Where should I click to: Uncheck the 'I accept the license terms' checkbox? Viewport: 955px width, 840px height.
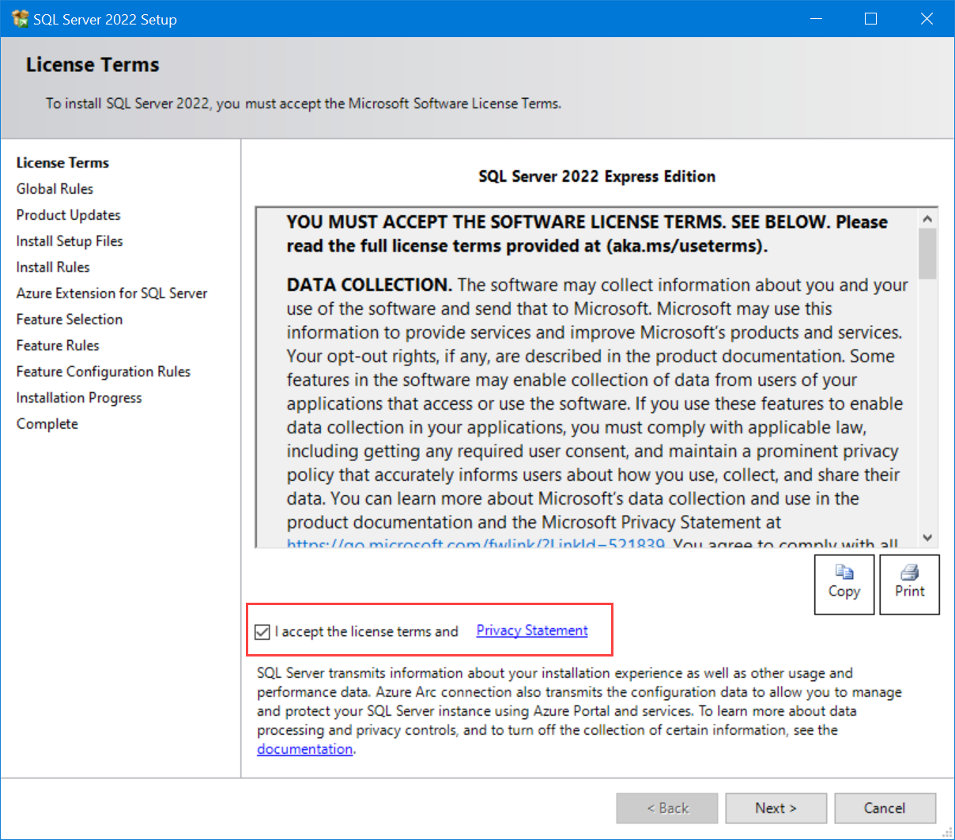click(262, 630)
